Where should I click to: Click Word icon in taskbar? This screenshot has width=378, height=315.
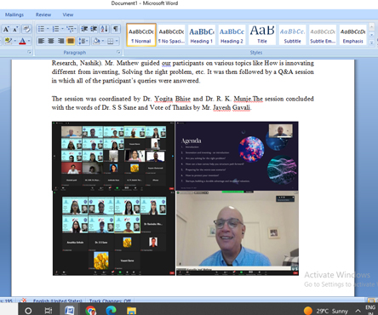69,311
